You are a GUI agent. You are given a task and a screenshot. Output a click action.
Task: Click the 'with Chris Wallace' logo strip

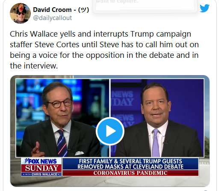(41, 174)
